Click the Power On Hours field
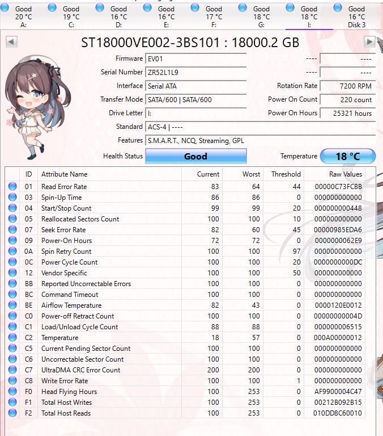 (x=348, y=113)
